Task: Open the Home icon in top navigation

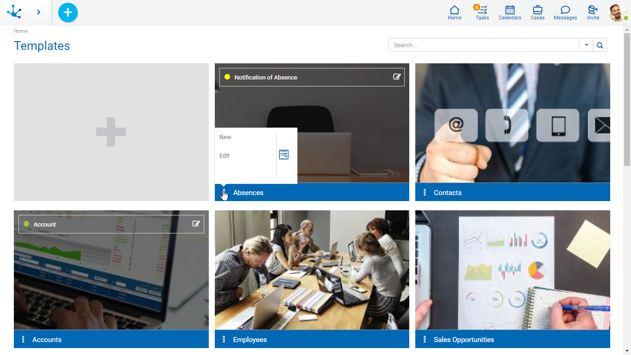Action: 455,12
